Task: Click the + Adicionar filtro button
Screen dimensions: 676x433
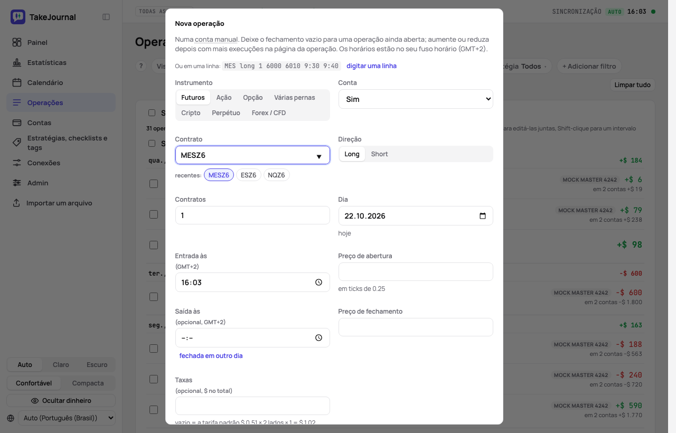Action: (589, 66)
